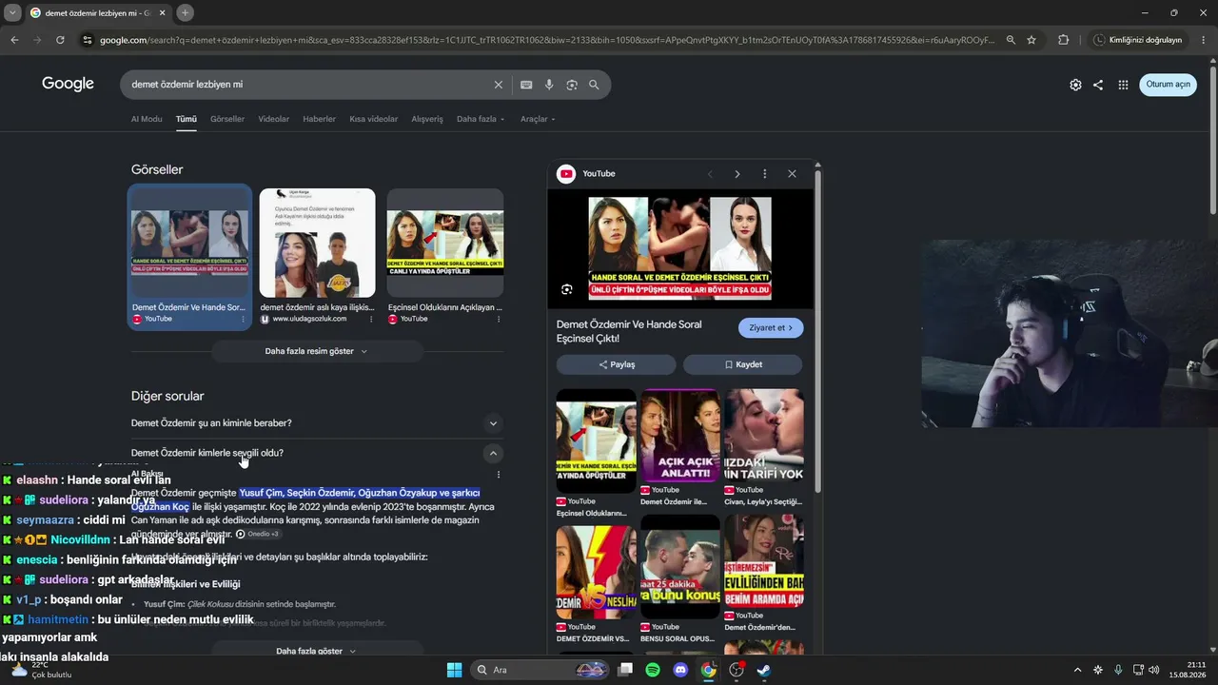Click the site info icon in the address bar
The height and width of the screenshot is (685, 1218).
click(88, 40)
